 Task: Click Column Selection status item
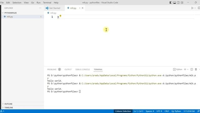(123, 111)
